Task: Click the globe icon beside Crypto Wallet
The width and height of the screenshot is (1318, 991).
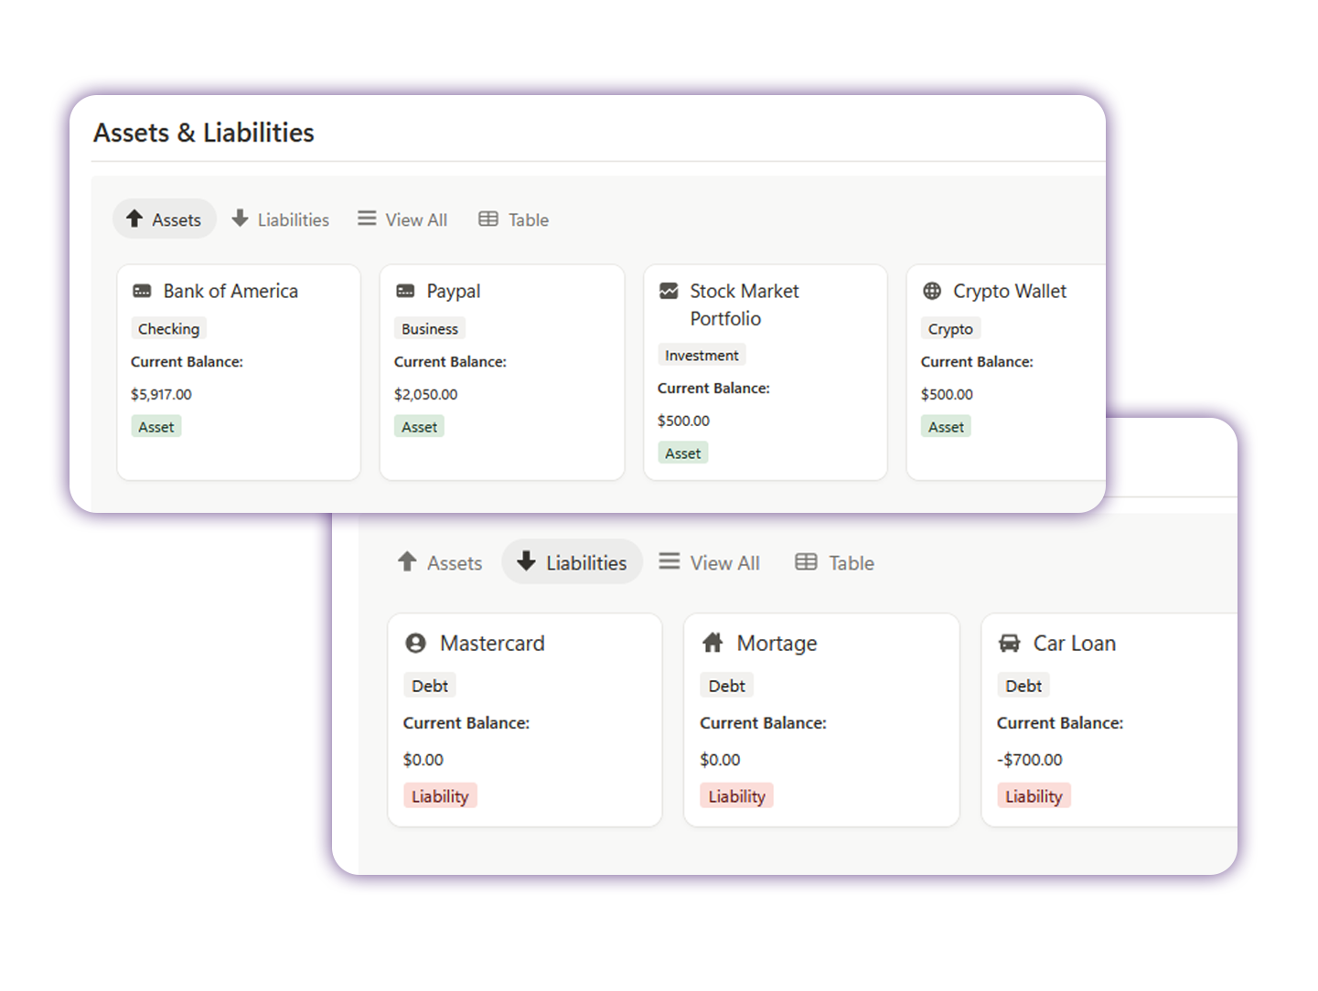Action: point(932,292)
